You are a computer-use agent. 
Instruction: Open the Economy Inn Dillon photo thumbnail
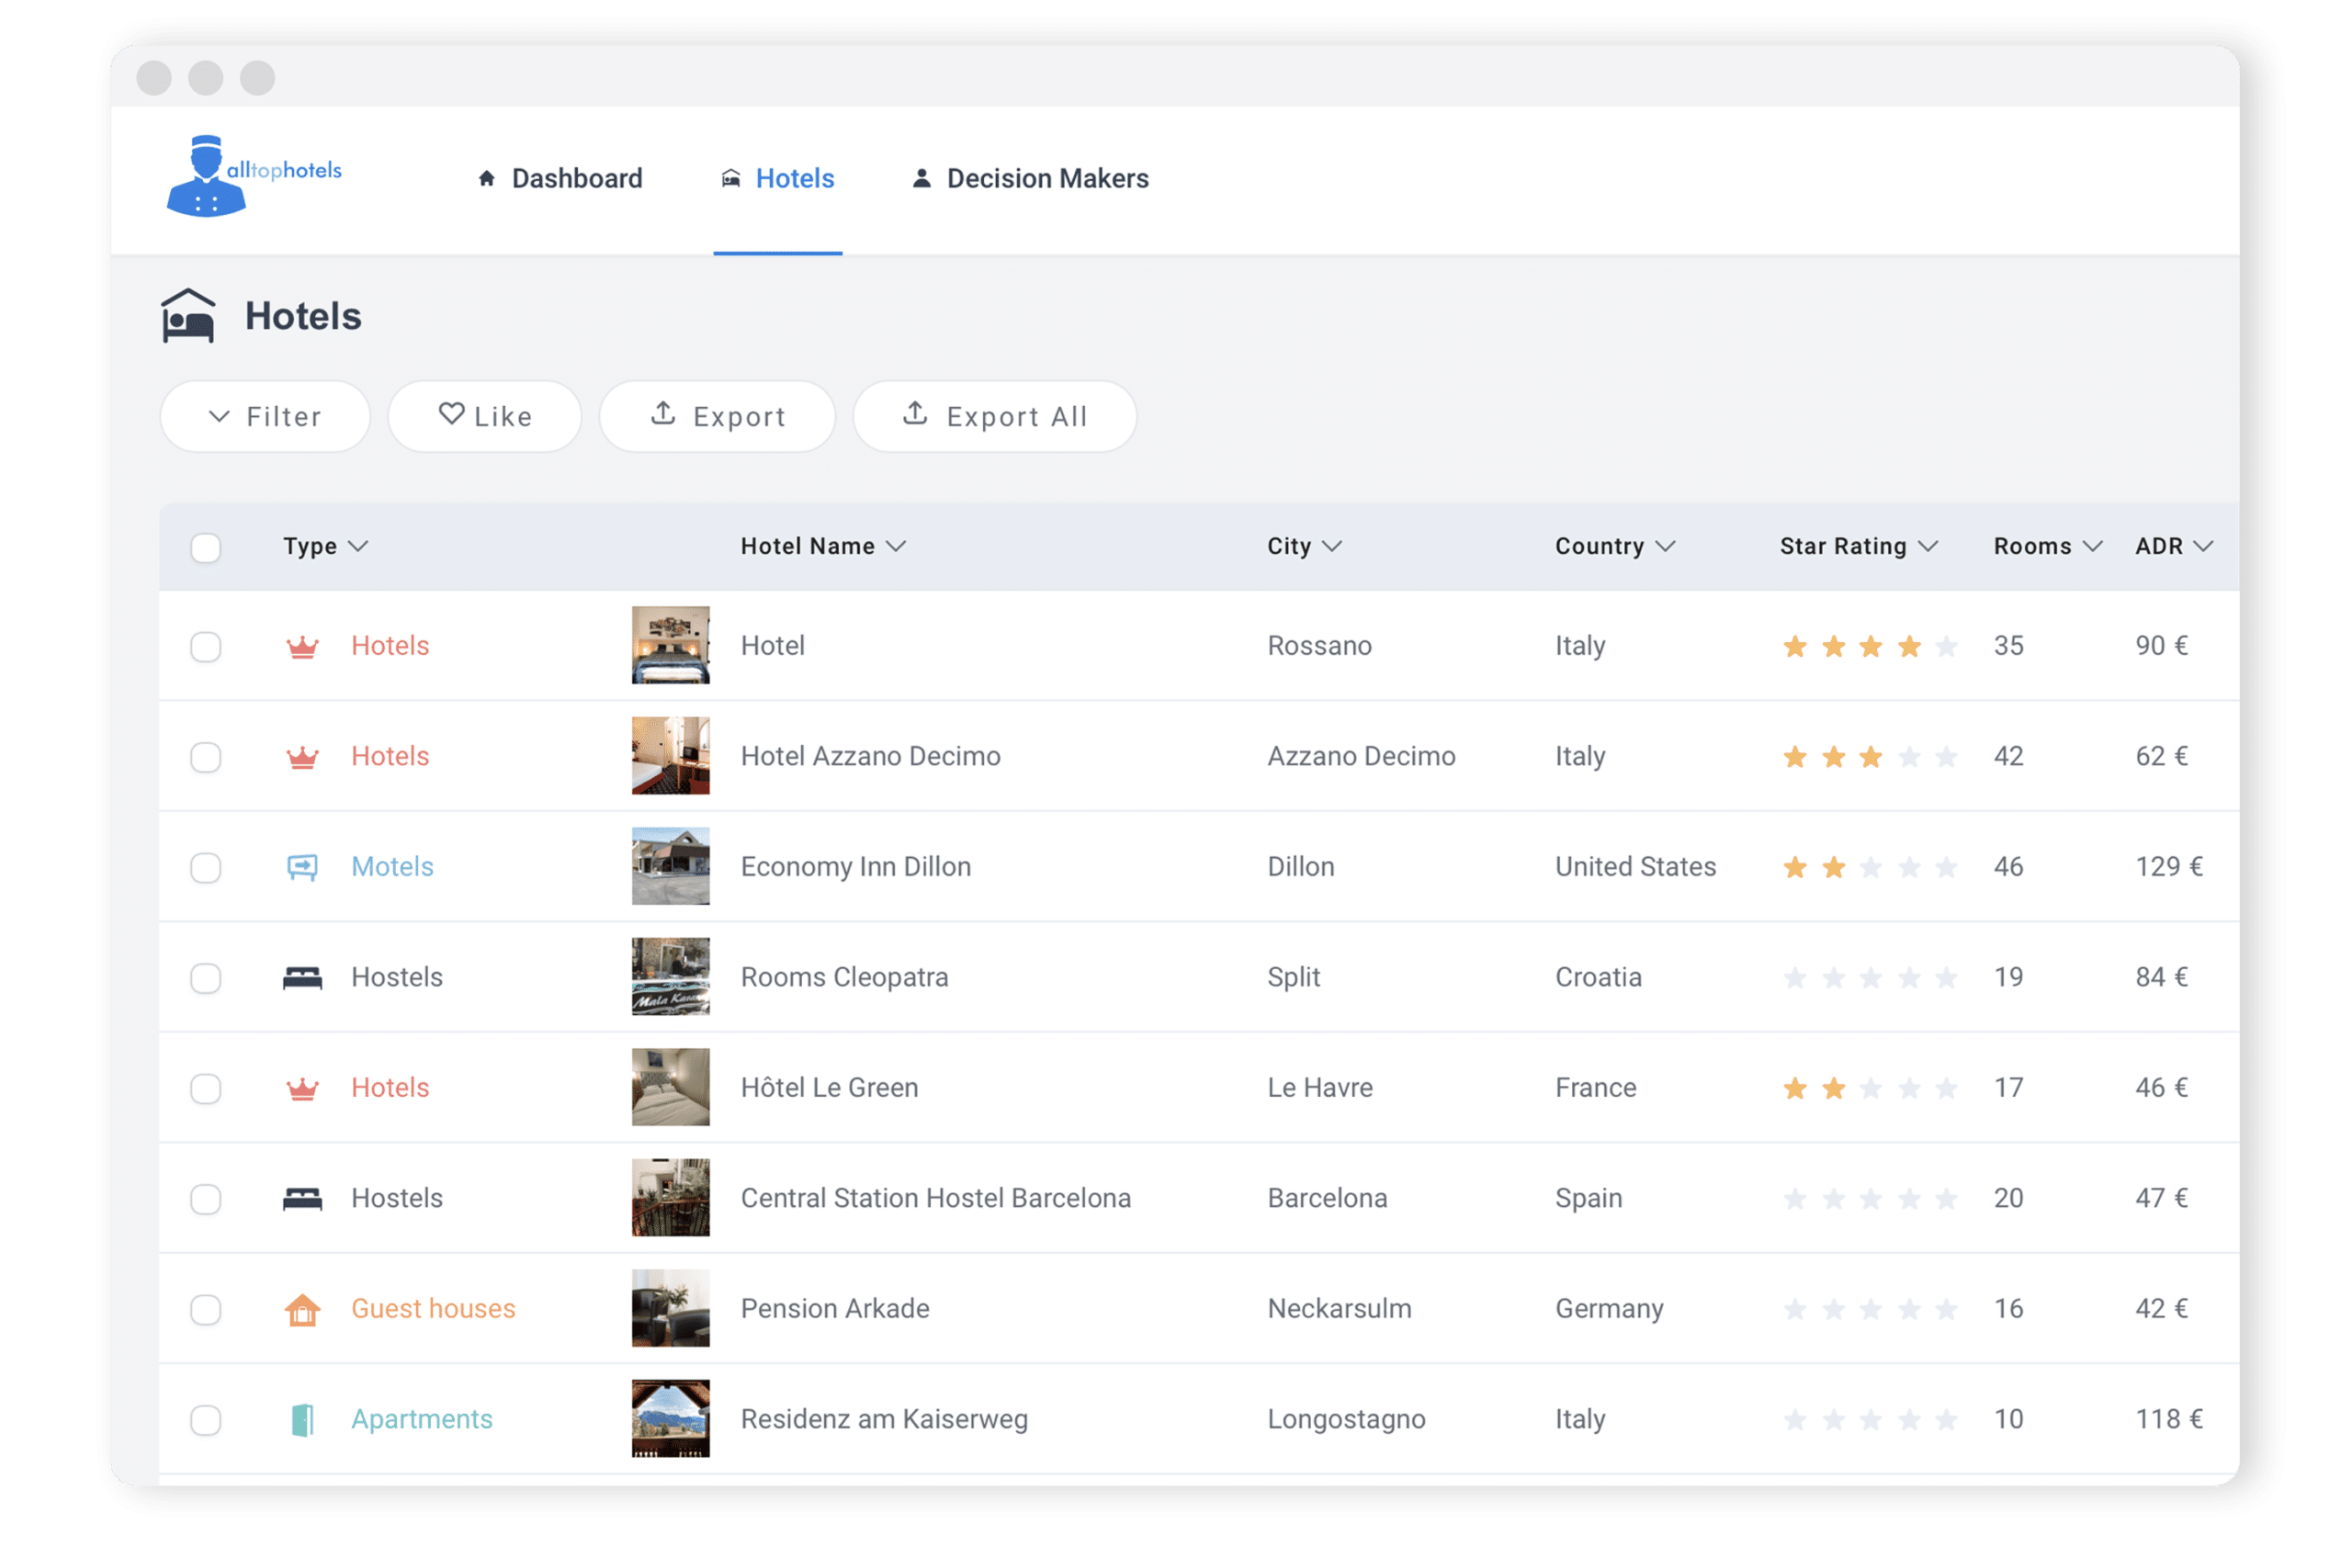[671, 866]
